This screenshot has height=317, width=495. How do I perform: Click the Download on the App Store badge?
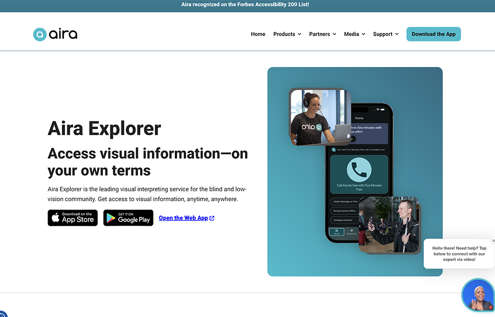(73, 218)
